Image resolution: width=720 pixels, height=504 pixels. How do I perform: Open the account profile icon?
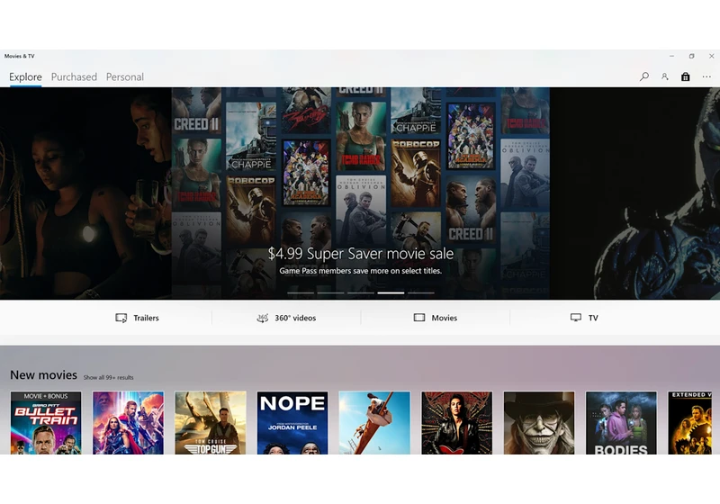pyautogui.click(x=664, y=76)
